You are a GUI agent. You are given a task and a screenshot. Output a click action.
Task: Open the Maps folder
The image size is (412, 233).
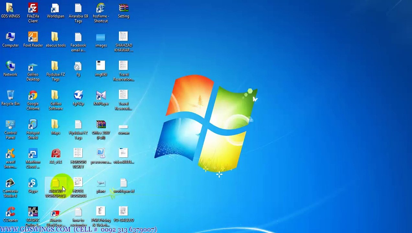[55, 127]
